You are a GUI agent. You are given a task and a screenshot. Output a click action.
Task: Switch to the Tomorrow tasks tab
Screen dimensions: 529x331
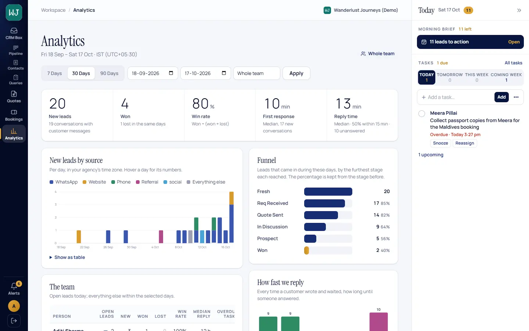[x=450, y=77]
